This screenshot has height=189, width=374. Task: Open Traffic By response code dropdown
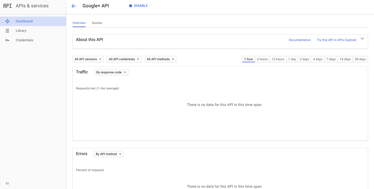[111, 72]
